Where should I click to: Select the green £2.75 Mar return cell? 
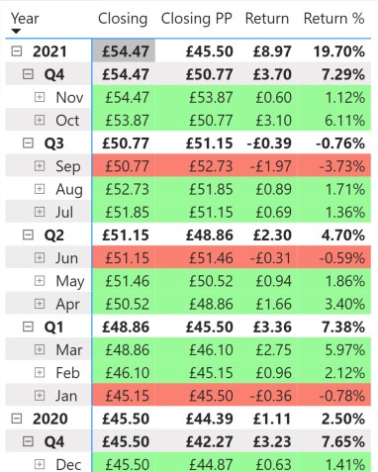coord(268,349)
